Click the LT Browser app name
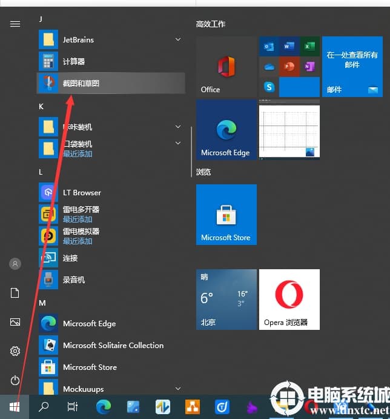This screenshot has height=419, width=390. click(x=82, y=193)
